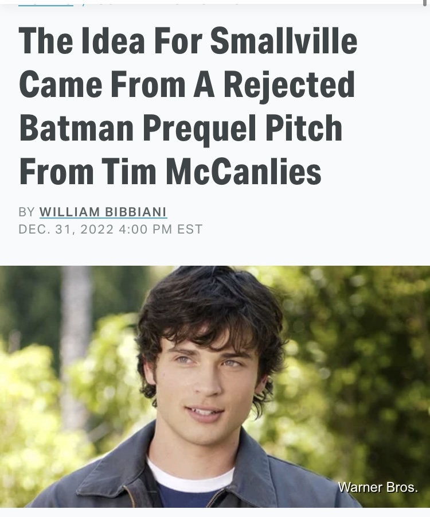
Task: Click the word Rejected in the headline
Action: tap(290, 84)
